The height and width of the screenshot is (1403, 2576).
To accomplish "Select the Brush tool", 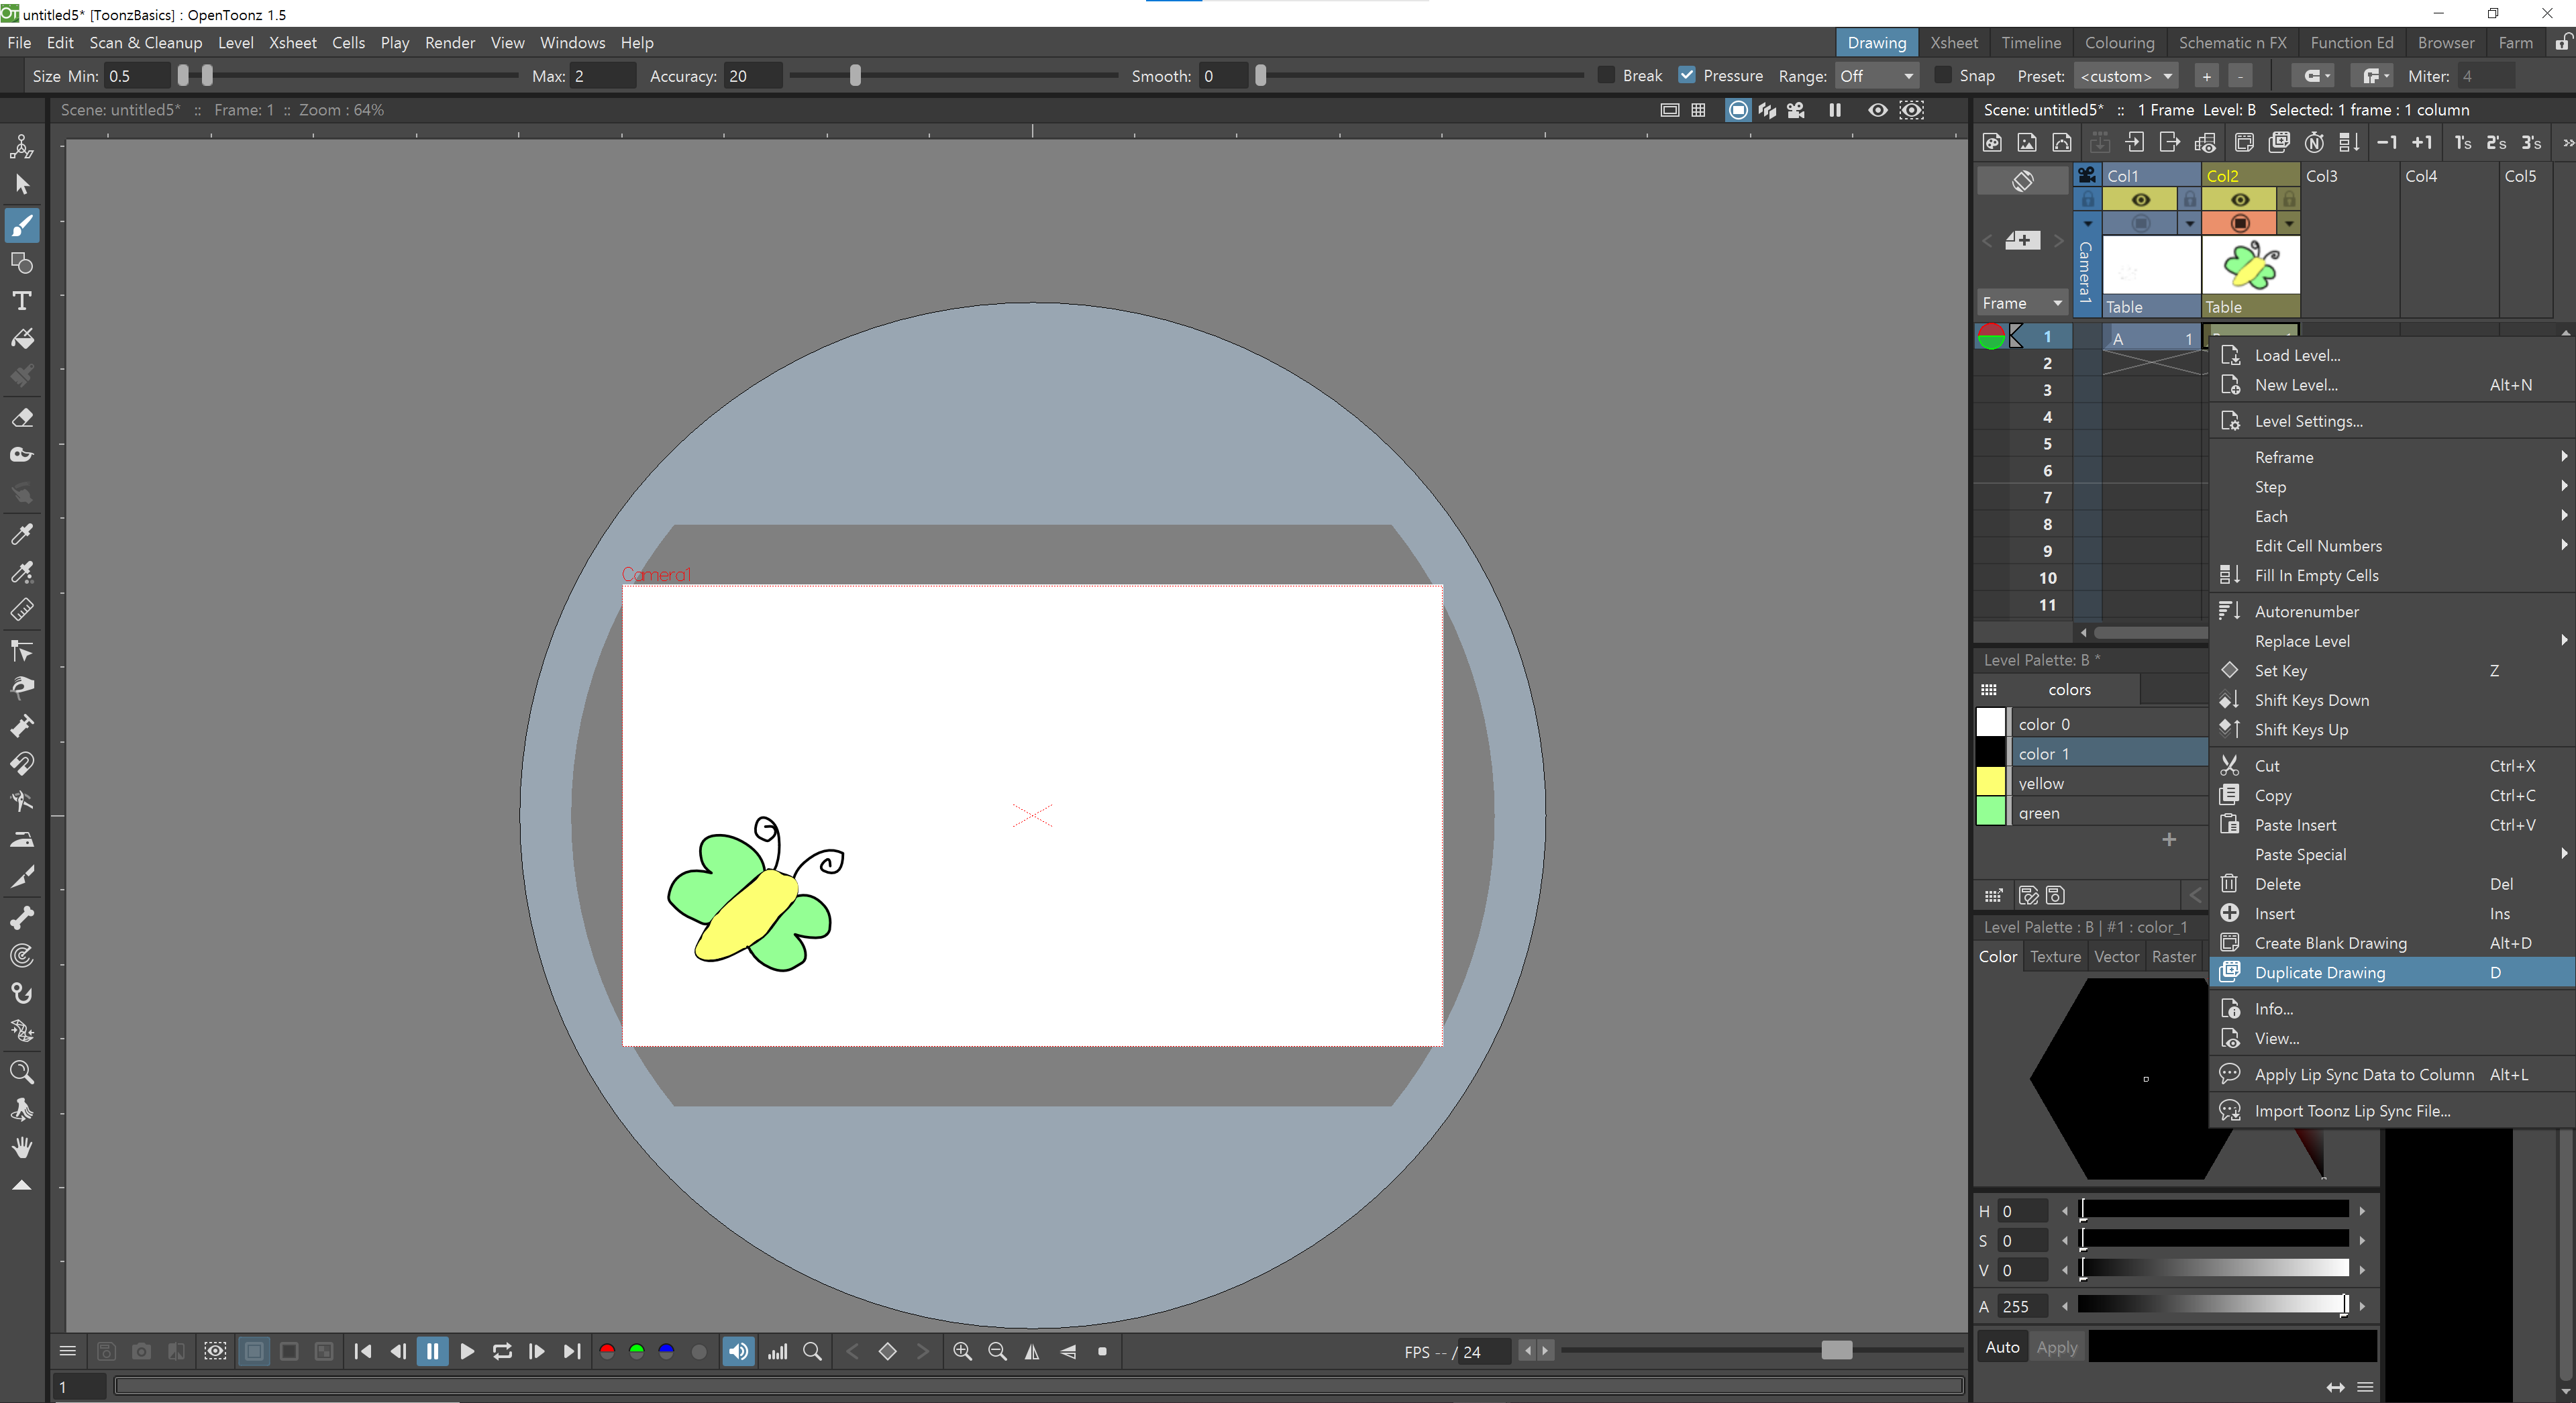I will (x=22, y=225).
